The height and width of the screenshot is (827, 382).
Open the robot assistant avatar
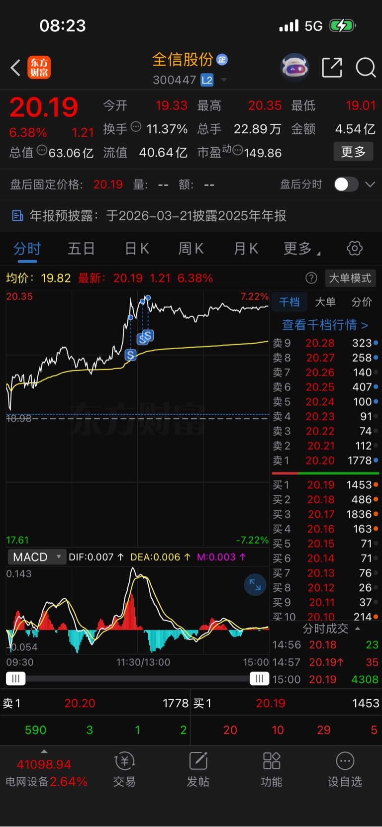295,67
